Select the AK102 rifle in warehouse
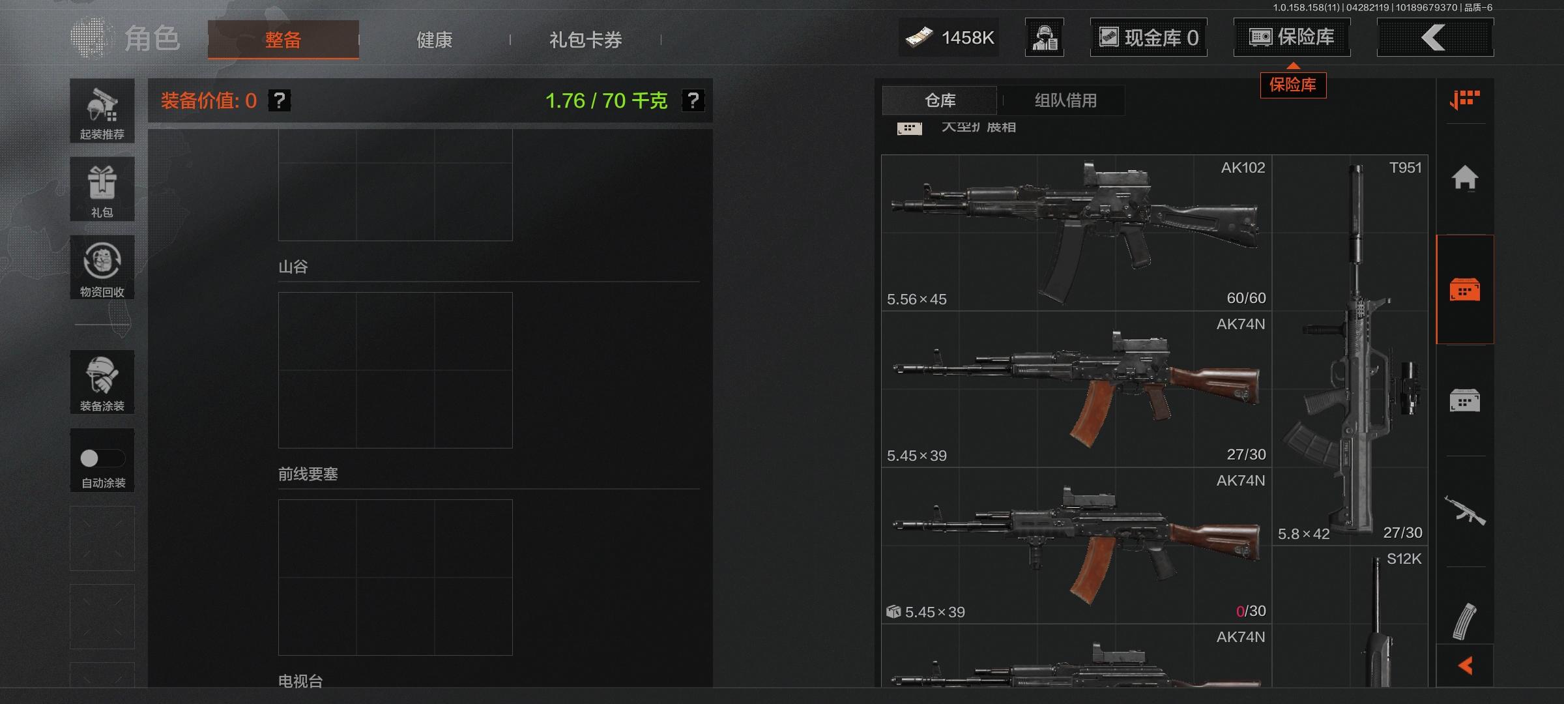This screenshot has height=704, width=1564. tap(1077, 233)
